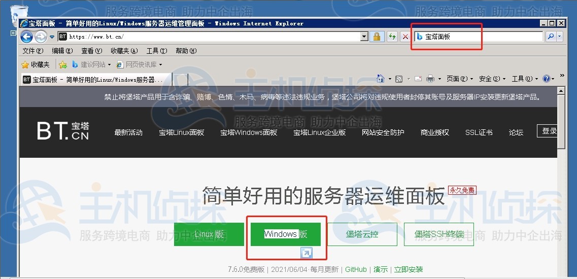Click the 堡塔SSH终端 button
577x279 pixels.
438,234
